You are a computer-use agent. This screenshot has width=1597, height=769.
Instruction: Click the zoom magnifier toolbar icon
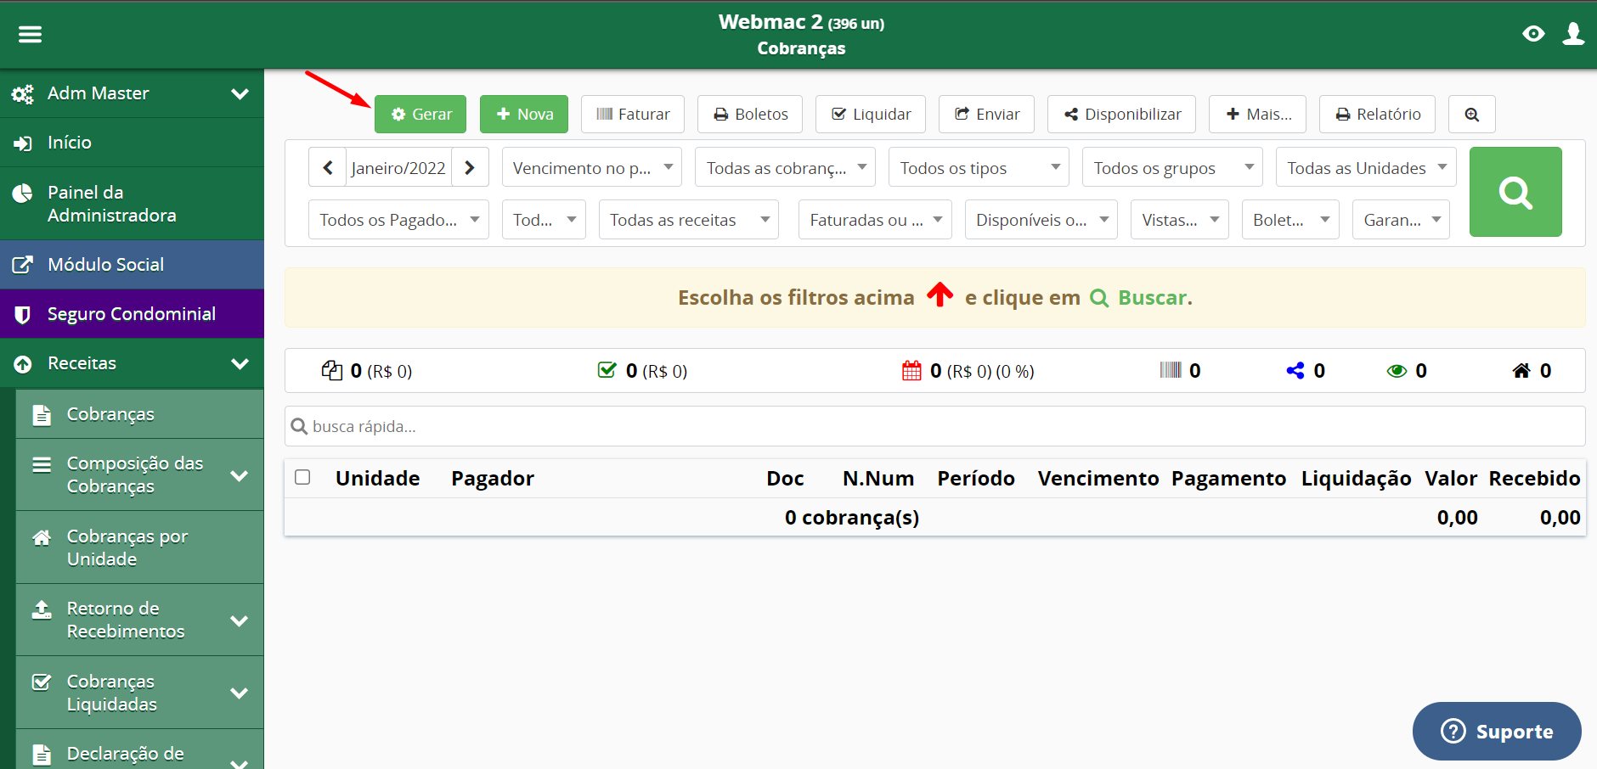(x=1472, y=114)
